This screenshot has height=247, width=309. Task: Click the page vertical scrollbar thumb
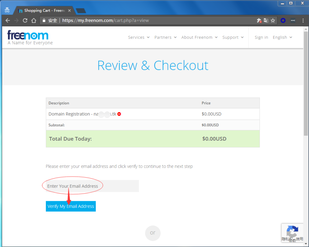point(306,84)
